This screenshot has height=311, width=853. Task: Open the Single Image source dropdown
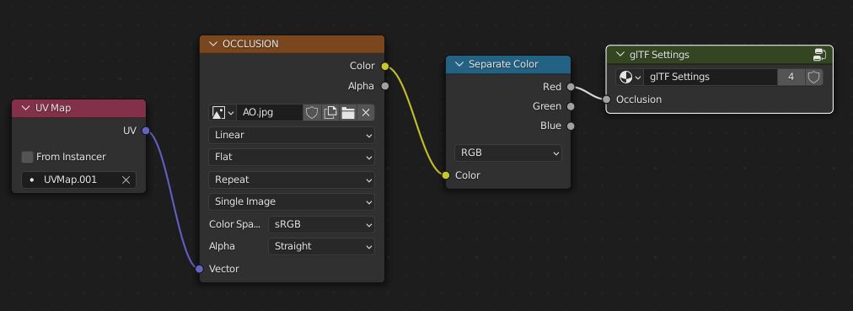point(292,201)
